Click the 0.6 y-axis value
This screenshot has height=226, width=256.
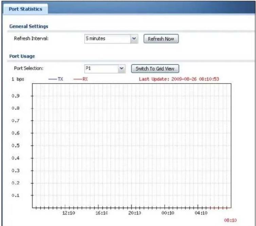pos(16,133)
